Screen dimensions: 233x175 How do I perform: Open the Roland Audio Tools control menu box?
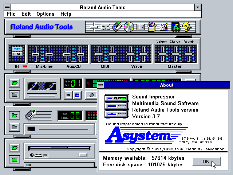click(x=7, y=7)
